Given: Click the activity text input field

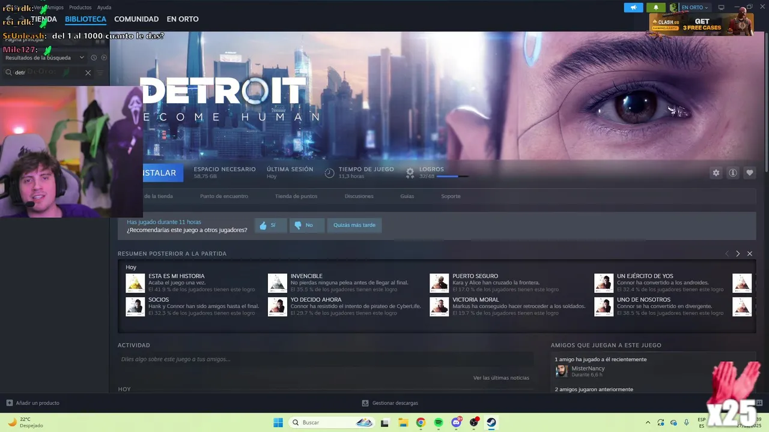Looking at the screenshot, I should (x=325, y=359).
